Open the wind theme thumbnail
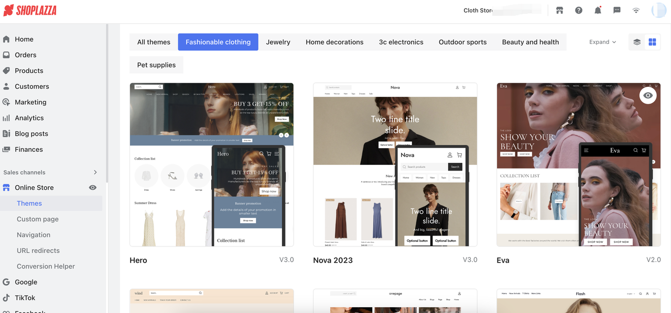Image resolution: width=671 pixels, height=313 pixels. [212, 301]
